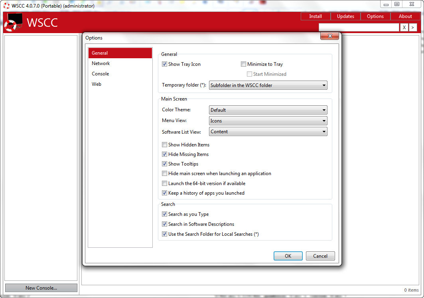Viewport: 424px width, 298px height.
Task: Open the Menu View dropdown
Action: pos(268,121)
